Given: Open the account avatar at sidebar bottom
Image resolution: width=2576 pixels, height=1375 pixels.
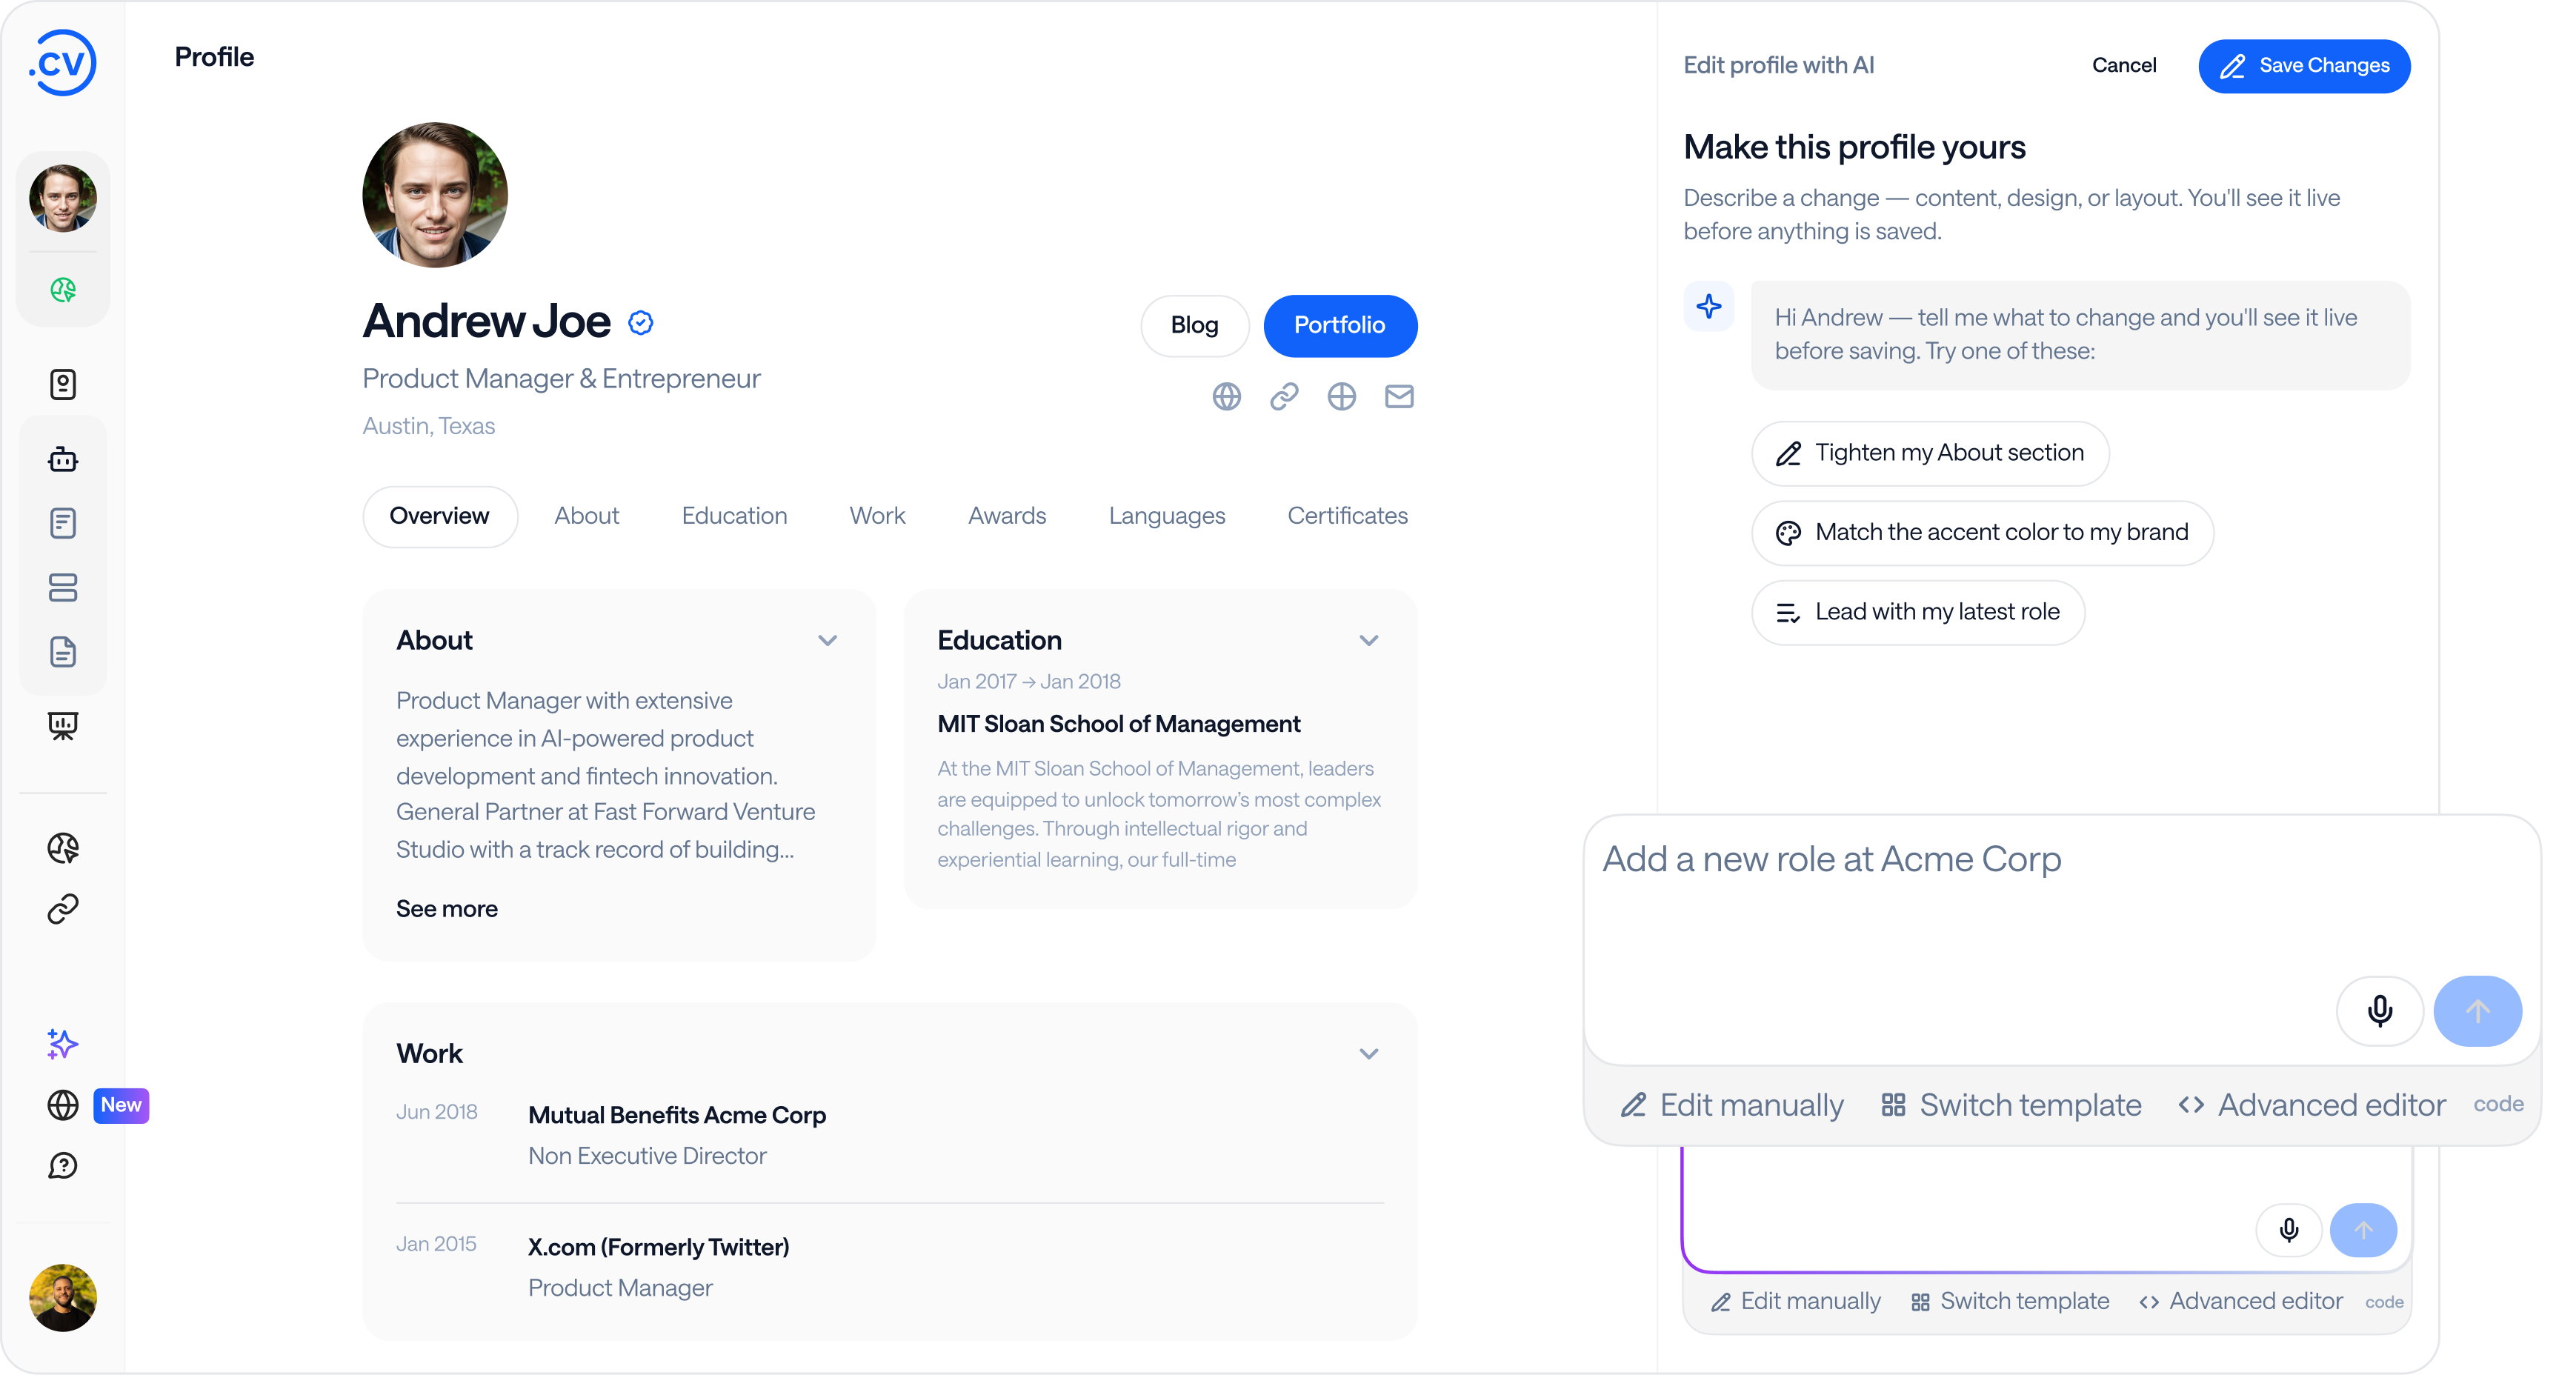Looking at the screenshot, I should (x=63, y=1297).
